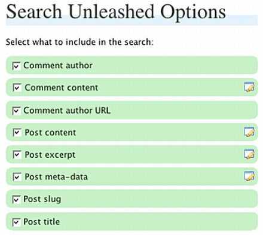
Task: Click the Post excerpt label text
Action: [50, 155]
